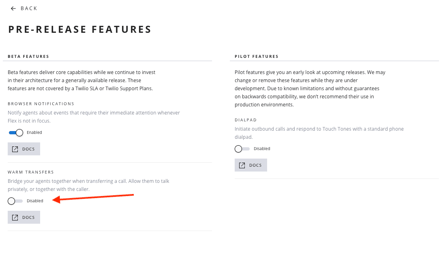
Task: Disable the Browser Notifications toggle
Action: pos(16,133)
